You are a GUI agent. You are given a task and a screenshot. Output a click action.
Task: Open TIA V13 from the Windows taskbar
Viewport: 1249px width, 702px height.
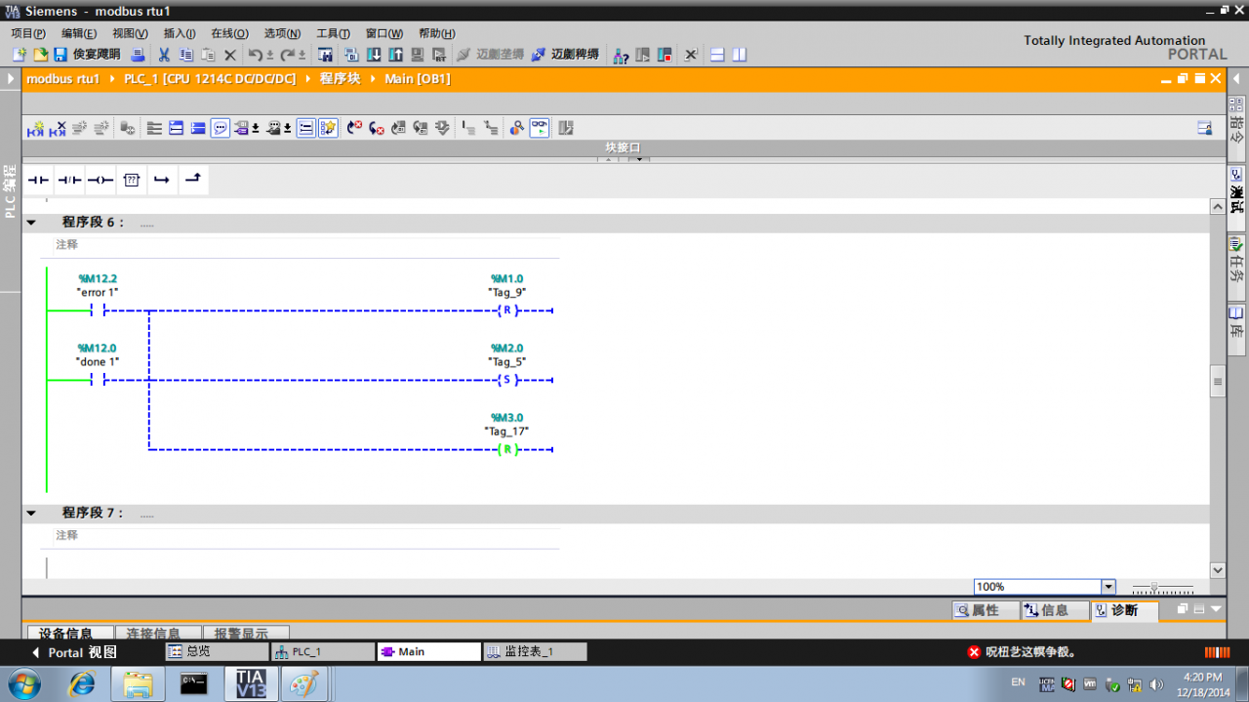coord(251,683)
